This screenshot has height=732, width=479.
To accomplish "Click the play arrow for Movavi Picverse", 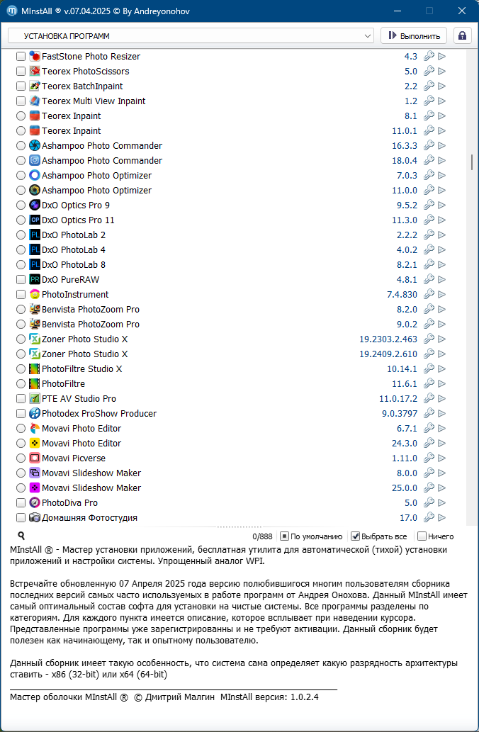I will click(441, 458).
